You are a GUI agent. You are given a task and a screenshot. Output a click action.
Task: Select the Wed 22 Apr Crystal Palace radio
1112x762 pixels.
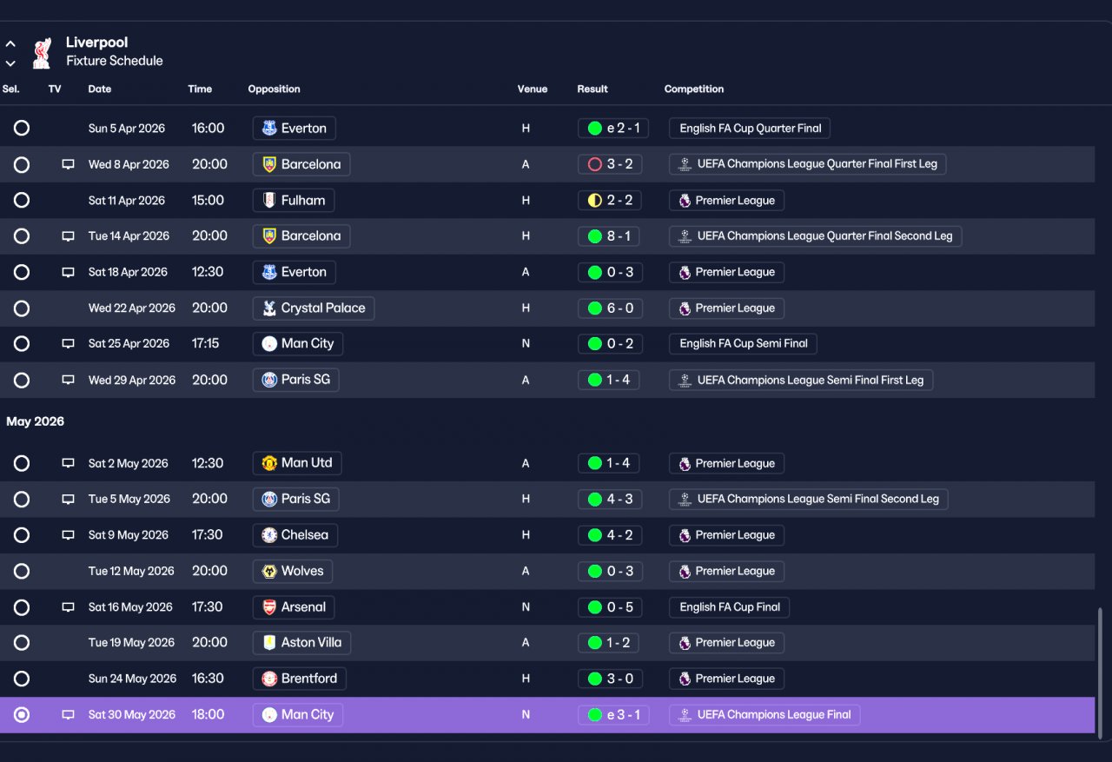pos(22,308)
